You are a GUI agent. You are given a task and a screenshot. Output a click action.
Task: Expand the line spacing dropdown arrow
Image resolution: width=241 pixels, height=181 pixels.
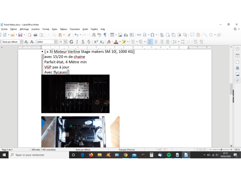(178, 42)
